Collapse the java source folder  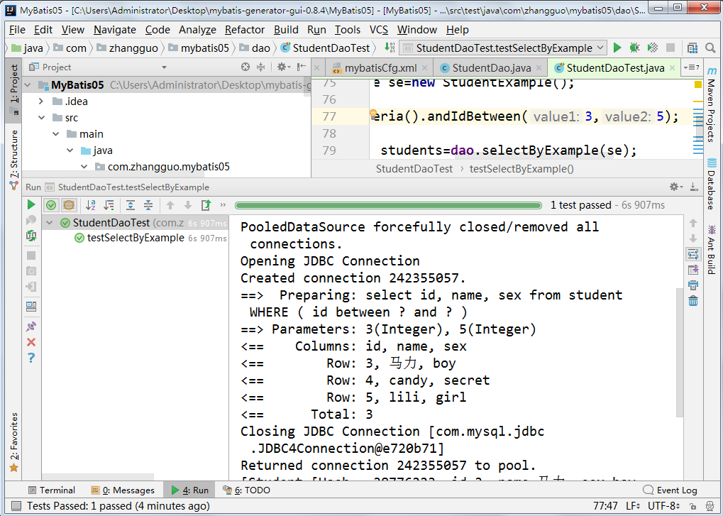coord(70,150)
